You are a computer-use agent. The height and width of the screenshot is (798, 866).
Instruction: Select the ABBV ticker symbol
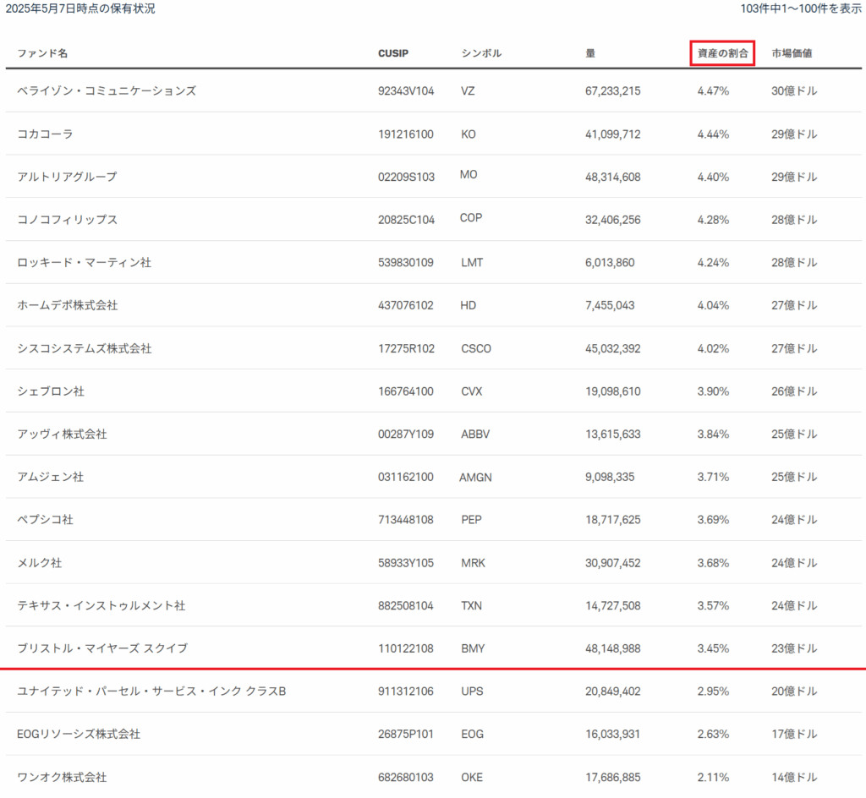tap(475, 435)
